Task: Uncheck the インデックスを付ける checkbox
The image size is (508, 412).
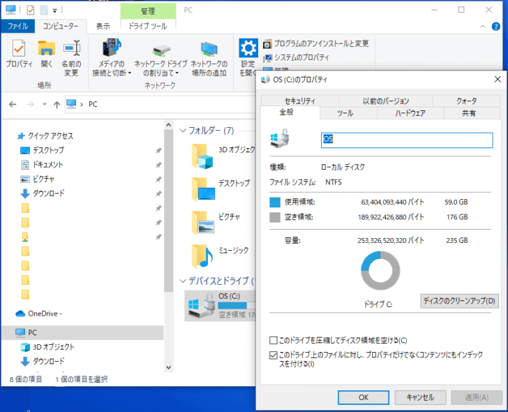Action: [273, 355]
